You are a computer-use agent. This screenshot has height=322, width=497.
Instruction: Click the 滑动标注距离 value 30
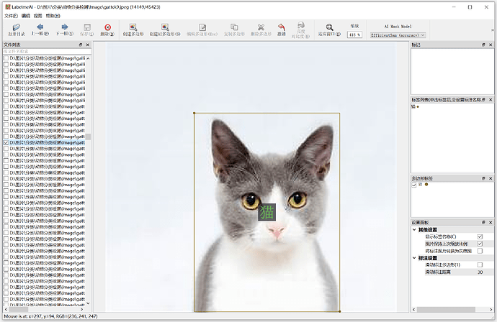[x=480, y=272]
